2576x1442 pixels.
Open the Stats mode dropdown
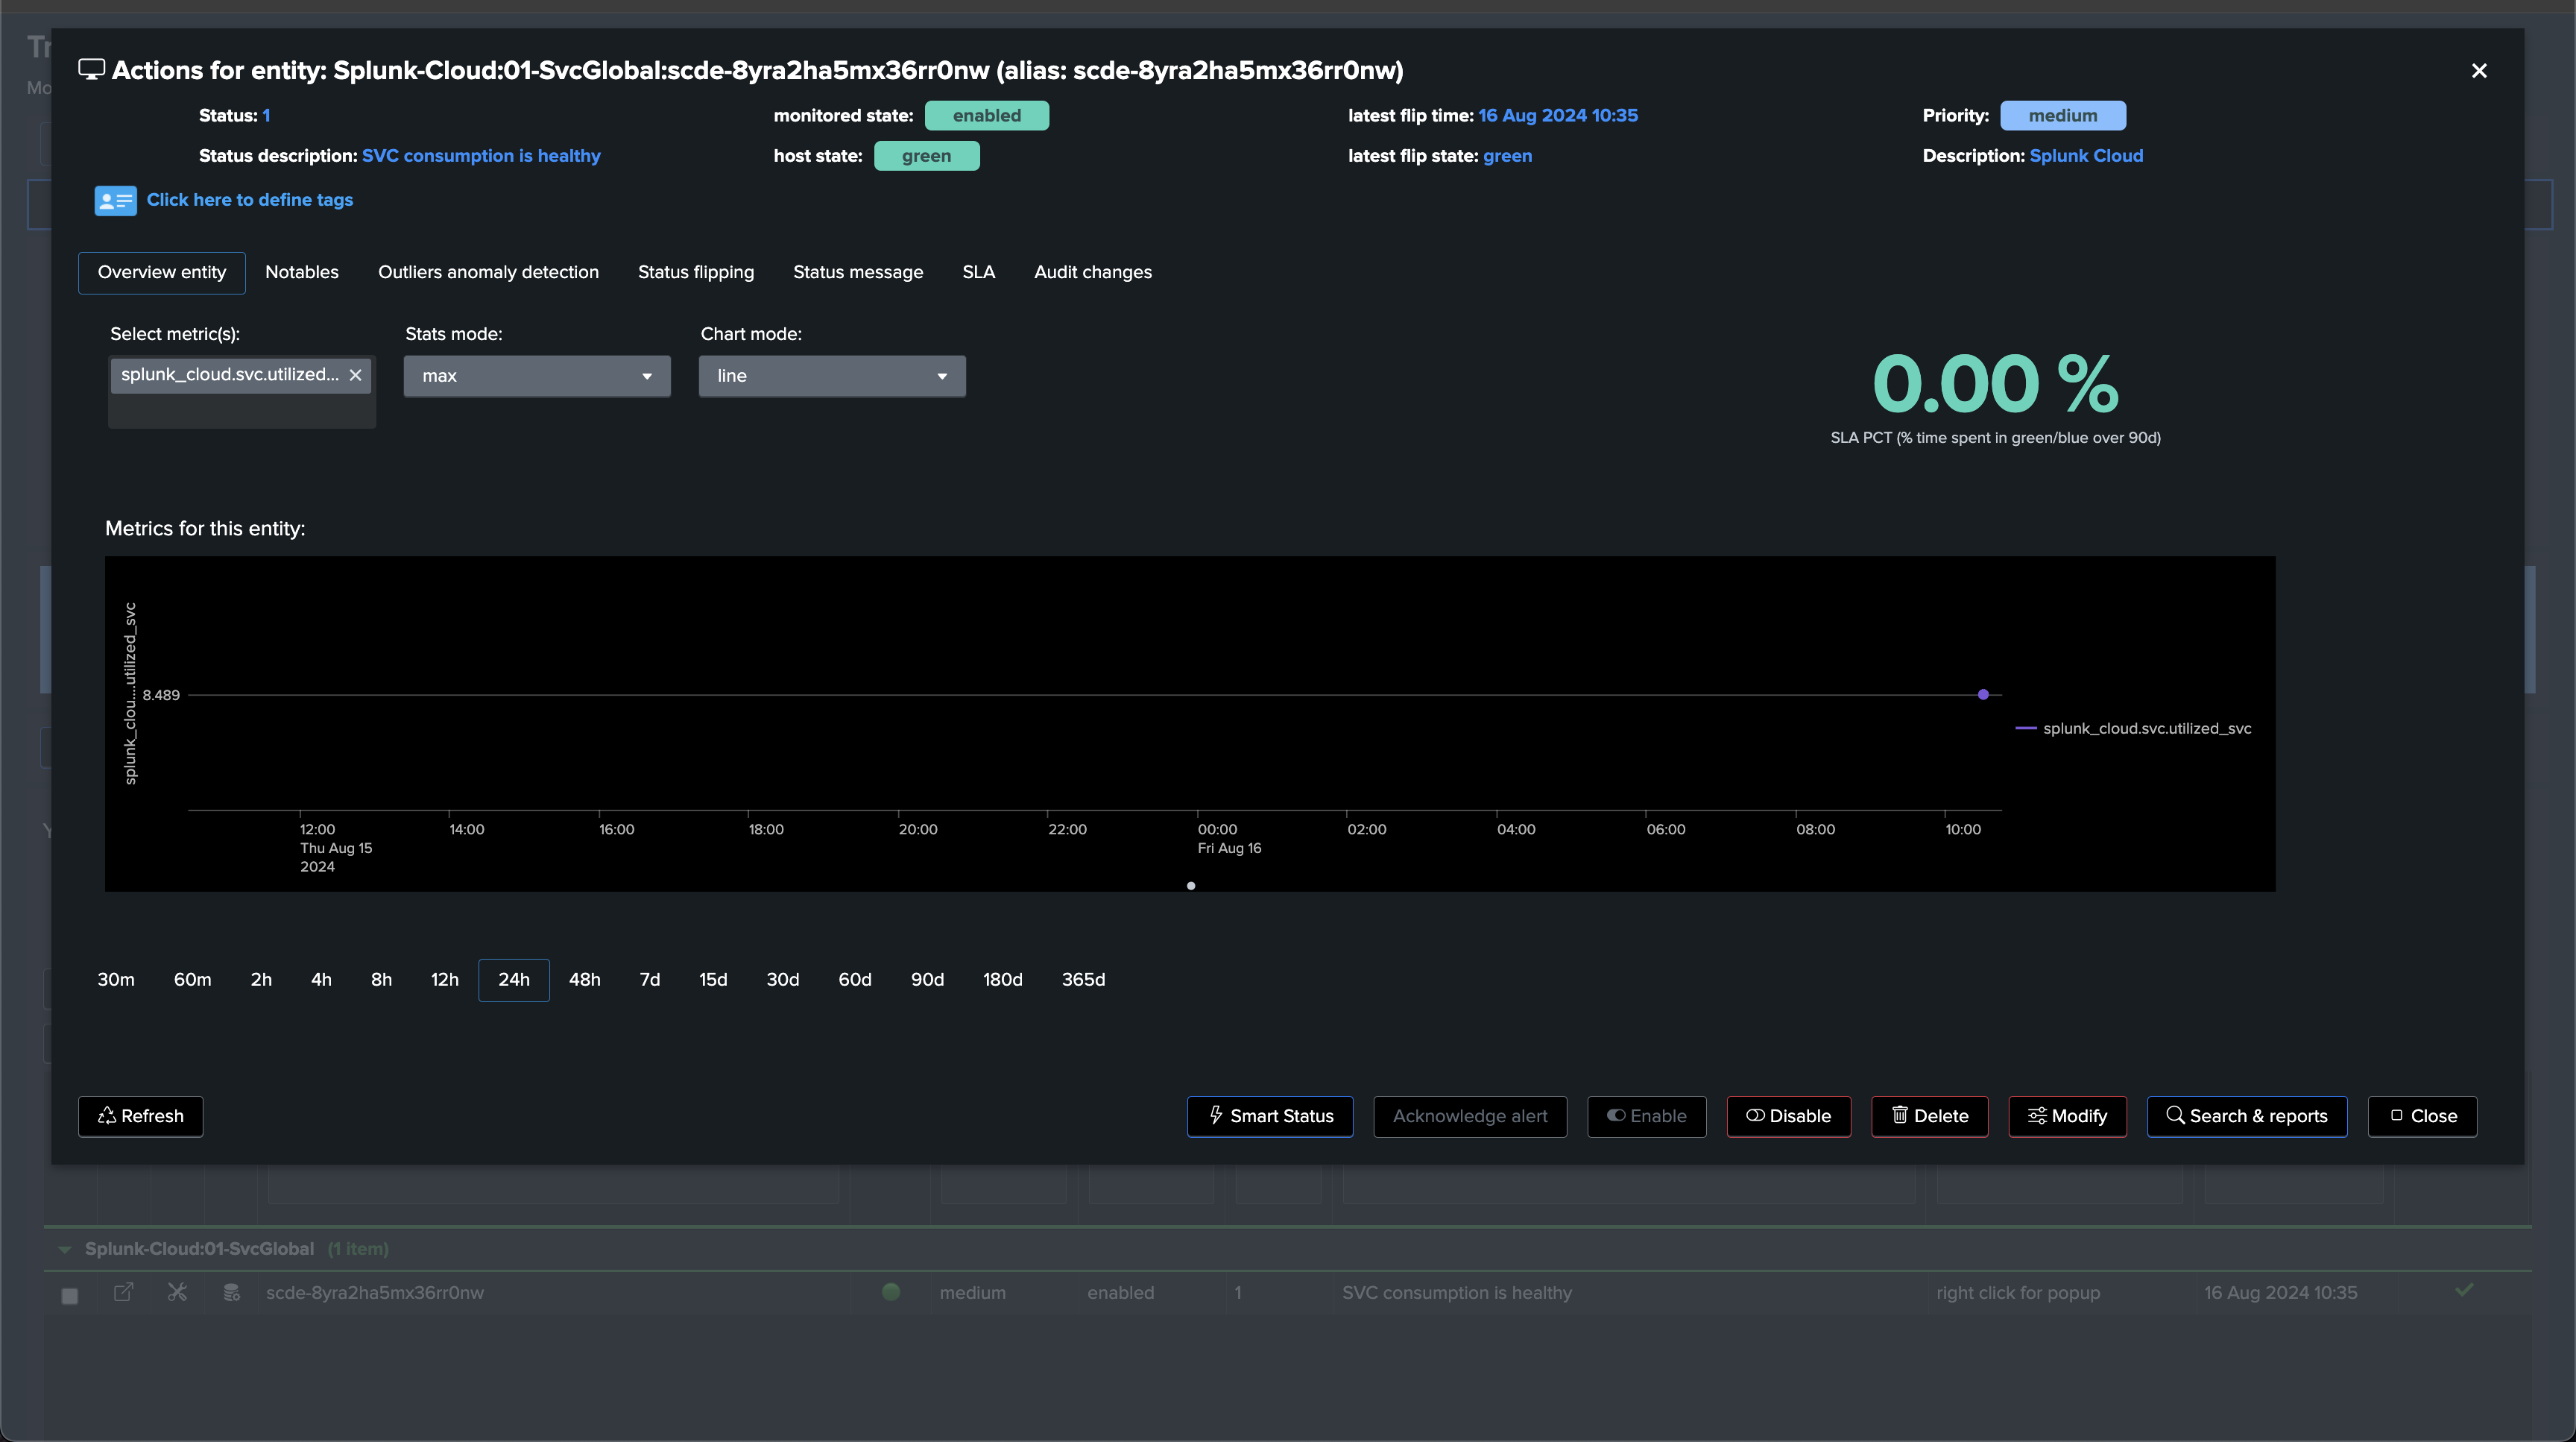pos(537,376)
